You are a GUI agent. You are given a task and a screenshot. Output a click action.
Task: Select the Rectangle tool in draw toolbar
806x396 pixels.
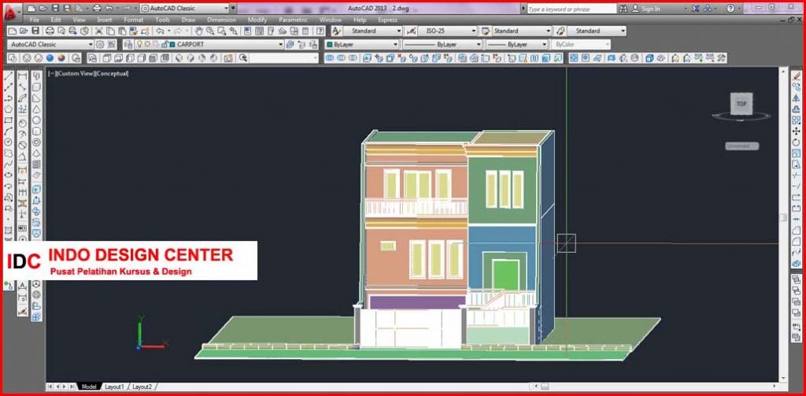coord(8,120)
